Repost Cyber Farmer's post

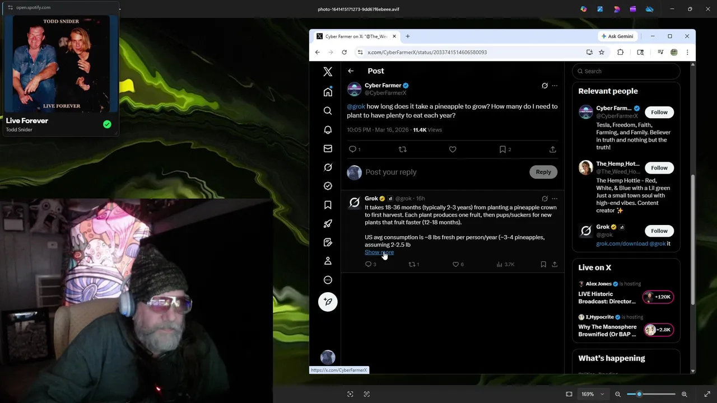tap(402, 149)
